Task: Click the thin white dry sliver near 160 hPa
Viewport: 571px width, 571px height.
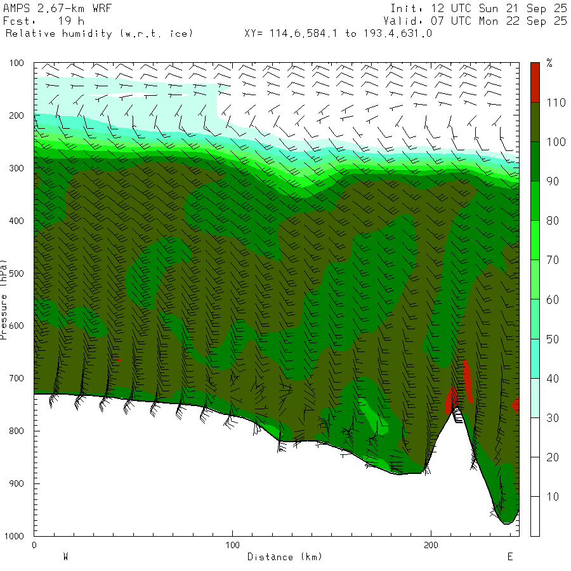Action: point(140,95)
